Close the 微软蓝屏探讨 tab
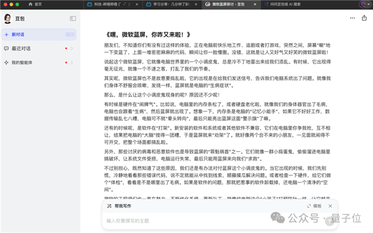Viewport: 373px width, 233px height. coord(255,4)
